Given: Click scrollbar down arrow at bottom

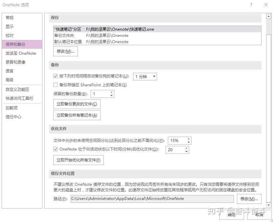Looking at the screenshot, I should (268, 205).
